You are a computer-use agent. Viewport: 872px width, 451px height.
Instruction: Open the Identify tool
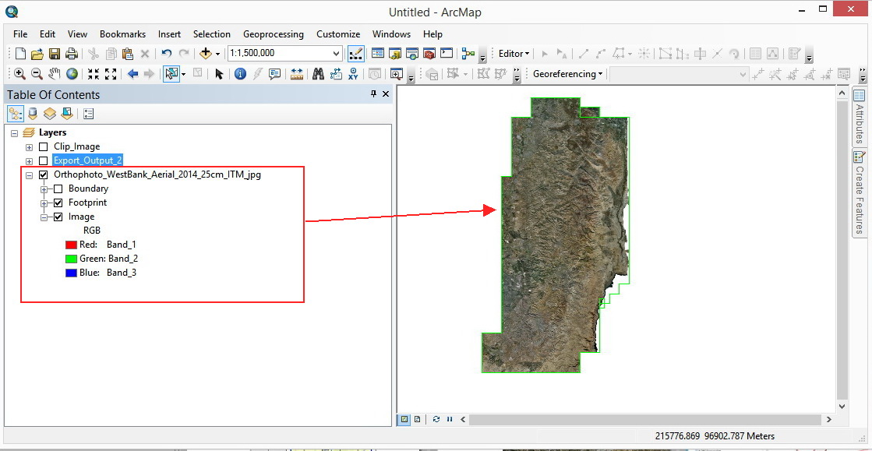pyautogui.click(x=240, y=73)
